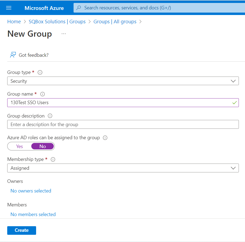Open Groups | All groups breadcrumb
This screenshot has width=245, height=242.
[115, 22]
